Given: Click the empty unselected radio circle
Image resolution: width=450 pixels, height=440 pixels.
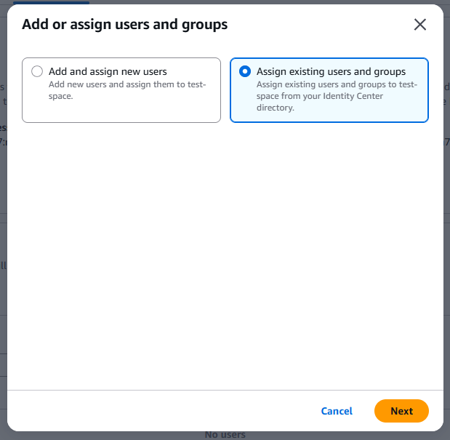Looking at the screenshot, I should 37,72.
